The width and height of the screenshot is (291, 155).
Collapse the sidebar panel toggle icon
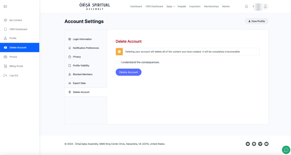[x=5, y=7]
